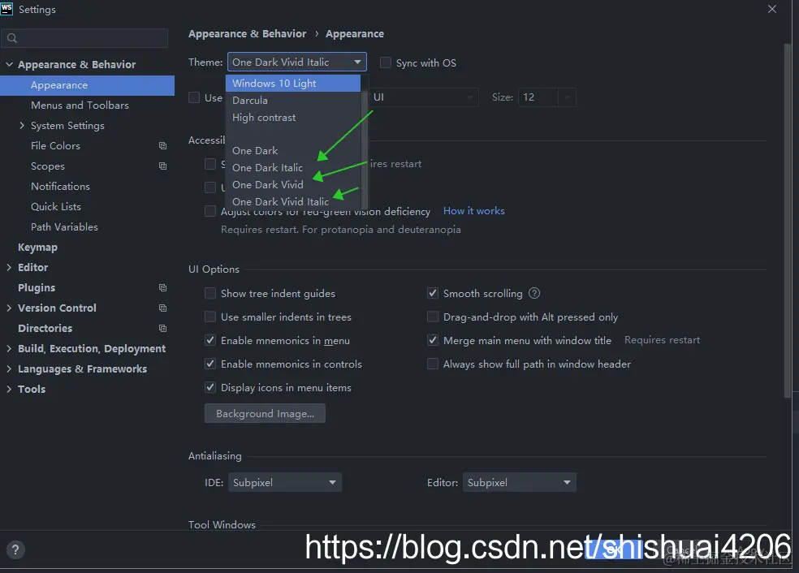The image size is (799, 573).
Task: Toggle Sync with OS checkbox
Action: coord(386,62)
